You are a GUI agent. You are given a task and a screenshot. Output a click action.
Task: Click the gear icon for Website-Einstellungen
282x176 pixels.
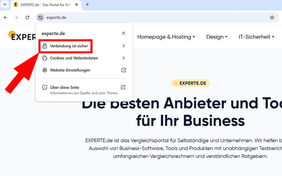(45, 70)
